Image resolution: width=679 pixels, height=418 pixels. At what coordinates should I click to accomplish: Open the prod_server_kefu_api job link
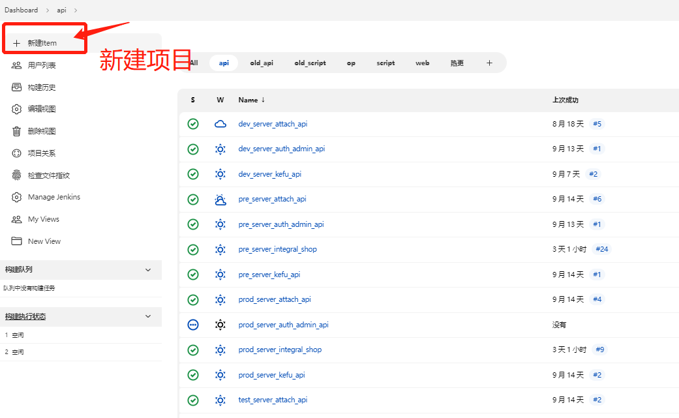[271, 375]
